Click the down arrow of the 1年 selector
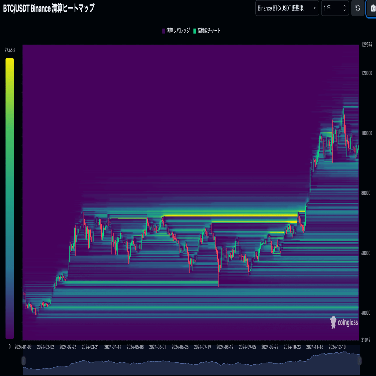Image resolution: width=376 pixels, height=376 pixels. point(344,11)
